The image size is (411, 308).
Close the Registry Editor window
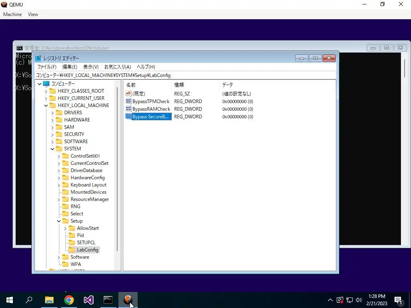pos(329,58)
